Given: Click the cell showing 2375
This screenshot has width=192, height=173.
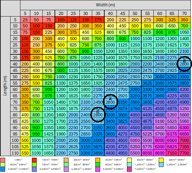Looking at the screenshot, I should point(73,134).
